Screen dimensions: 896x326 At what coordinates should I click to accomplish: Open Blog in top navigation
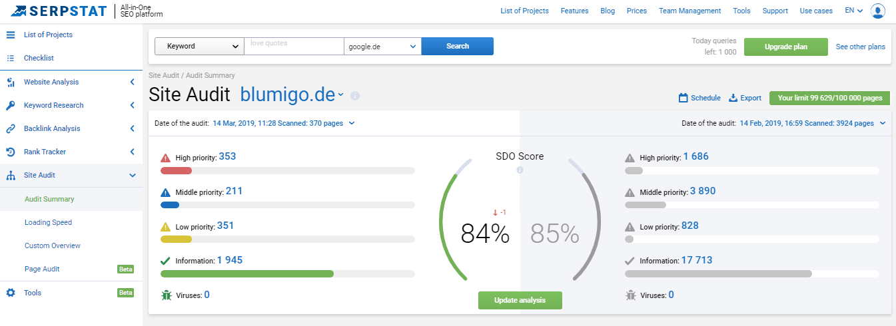coord(608,11)
